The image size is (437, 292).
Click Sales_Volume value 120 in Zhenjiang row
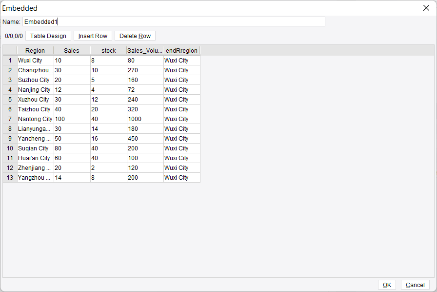(145, 168)
